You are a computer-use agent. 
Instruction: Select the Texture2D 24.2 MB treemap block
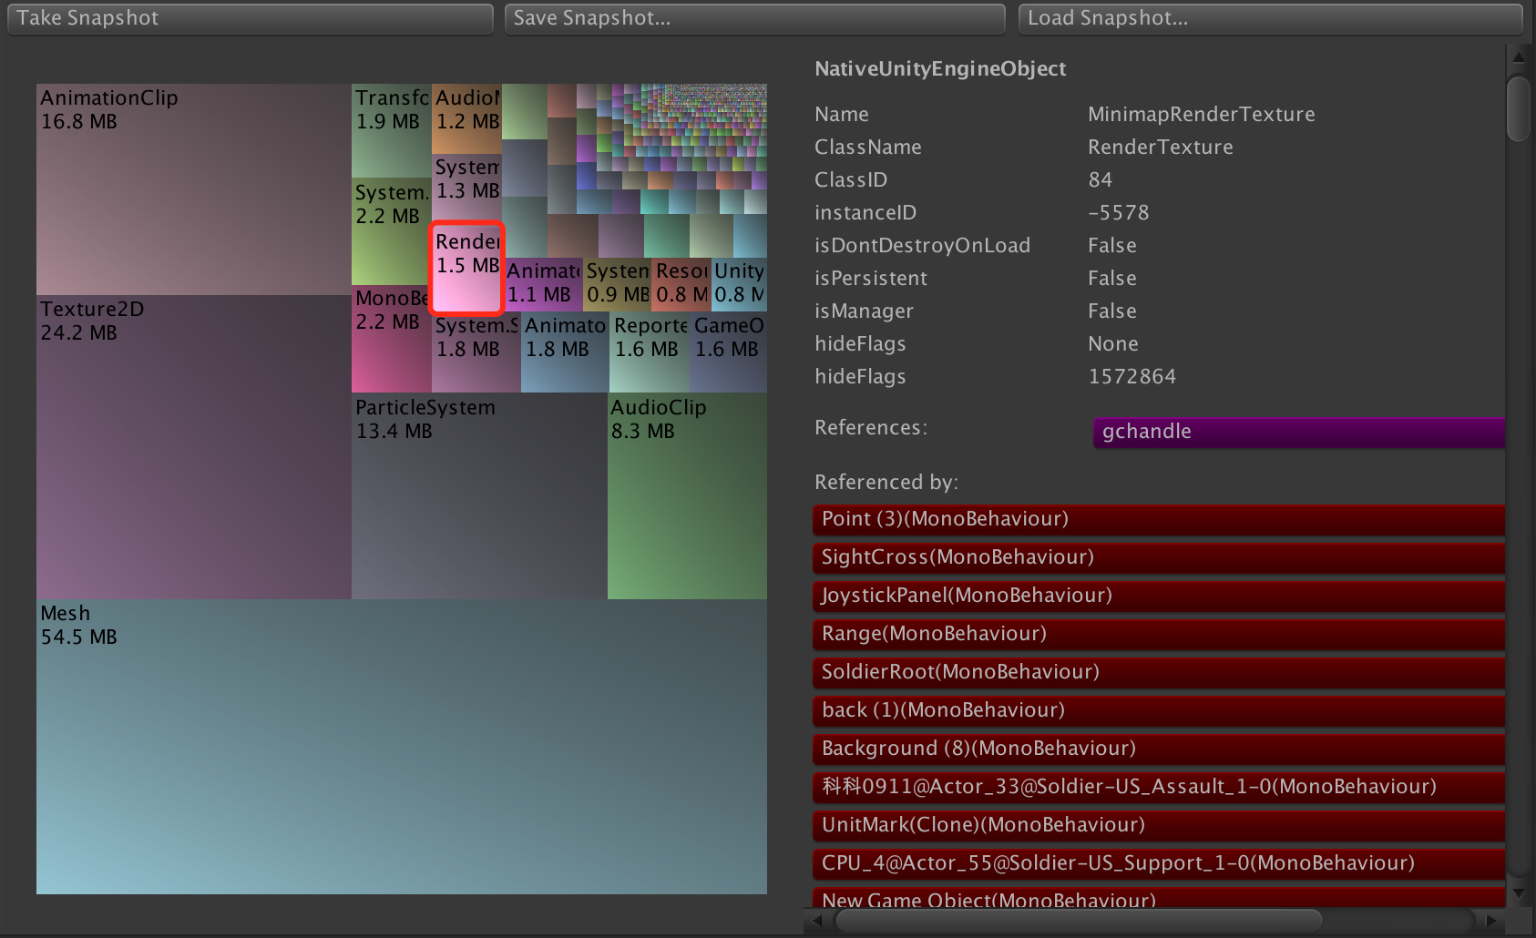point(194,447)
